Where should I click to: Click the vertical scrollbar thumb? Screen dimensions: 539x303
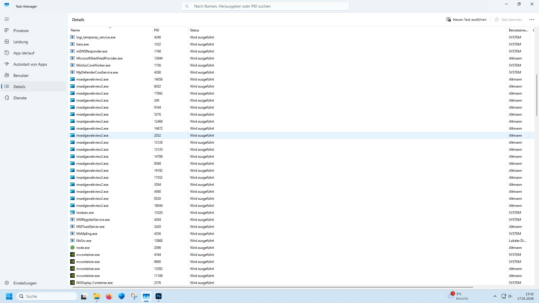(x=536, y=95)
